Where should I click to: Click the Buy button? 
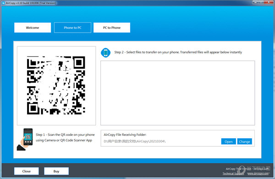click(x=56, y=171)
